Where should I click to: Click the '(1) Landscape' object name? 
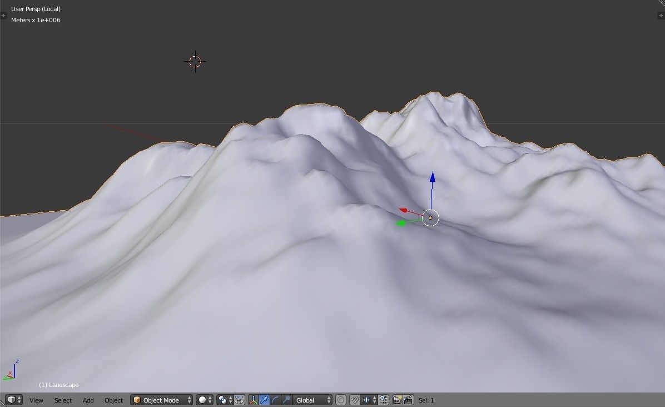click(58, 385)
